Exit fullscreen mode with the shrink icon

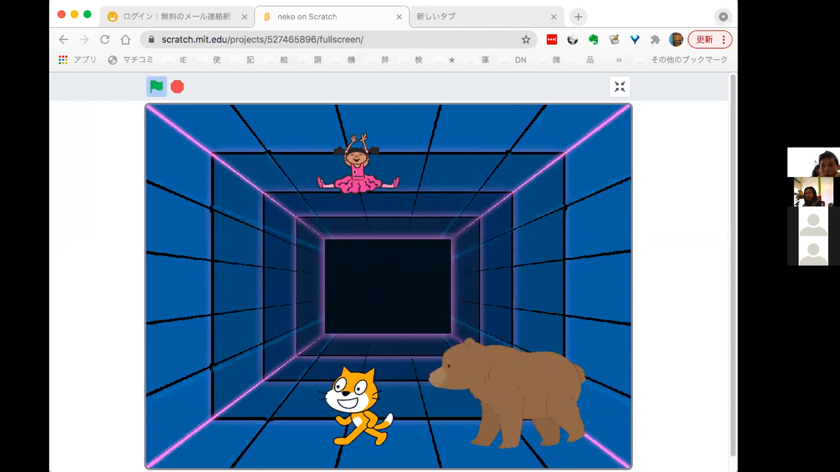click(x=619, y=86)
